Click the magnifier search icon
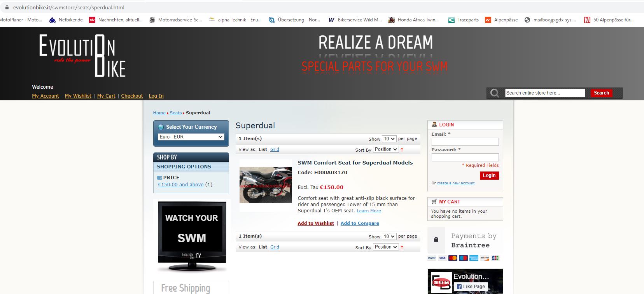The height and width of the screenshot is (294, 644). pos(495,93)
